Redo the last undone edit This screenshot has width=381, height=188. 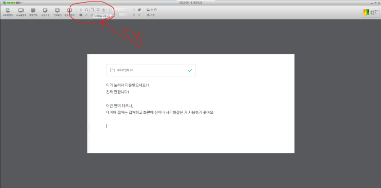139,15
